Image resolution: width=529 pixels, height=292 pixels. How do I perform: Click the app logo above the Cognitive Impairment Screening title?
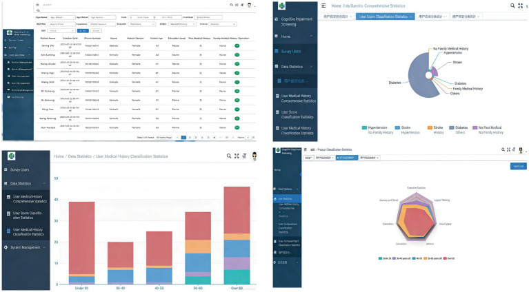(281, 6)
